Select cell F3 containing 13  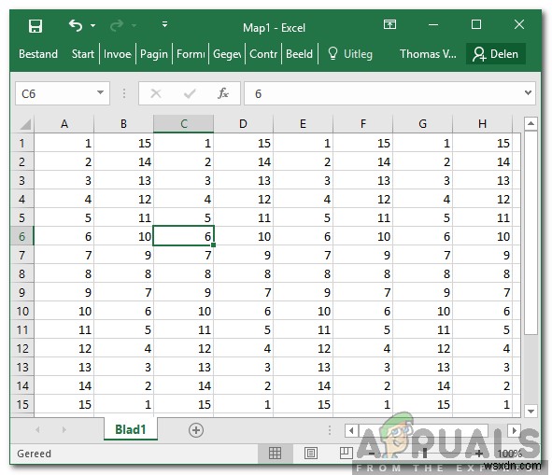(x=363, y=180)
